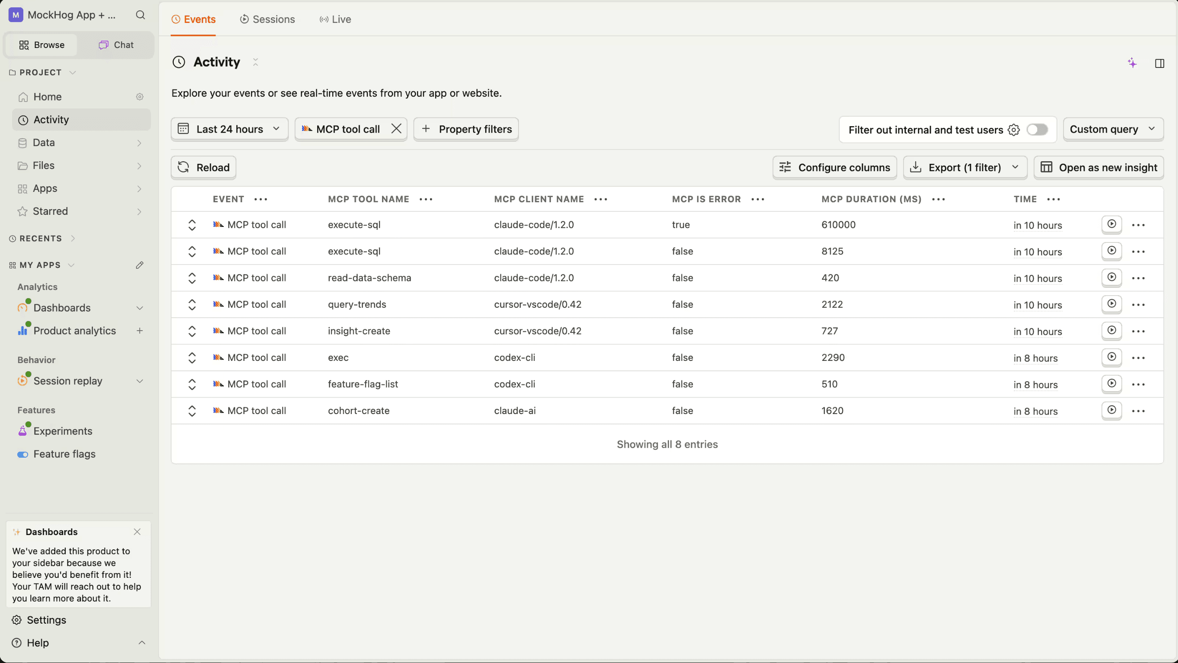Add Property filters
This screenshot has height=663, width=1178.
tap(466, 129)
